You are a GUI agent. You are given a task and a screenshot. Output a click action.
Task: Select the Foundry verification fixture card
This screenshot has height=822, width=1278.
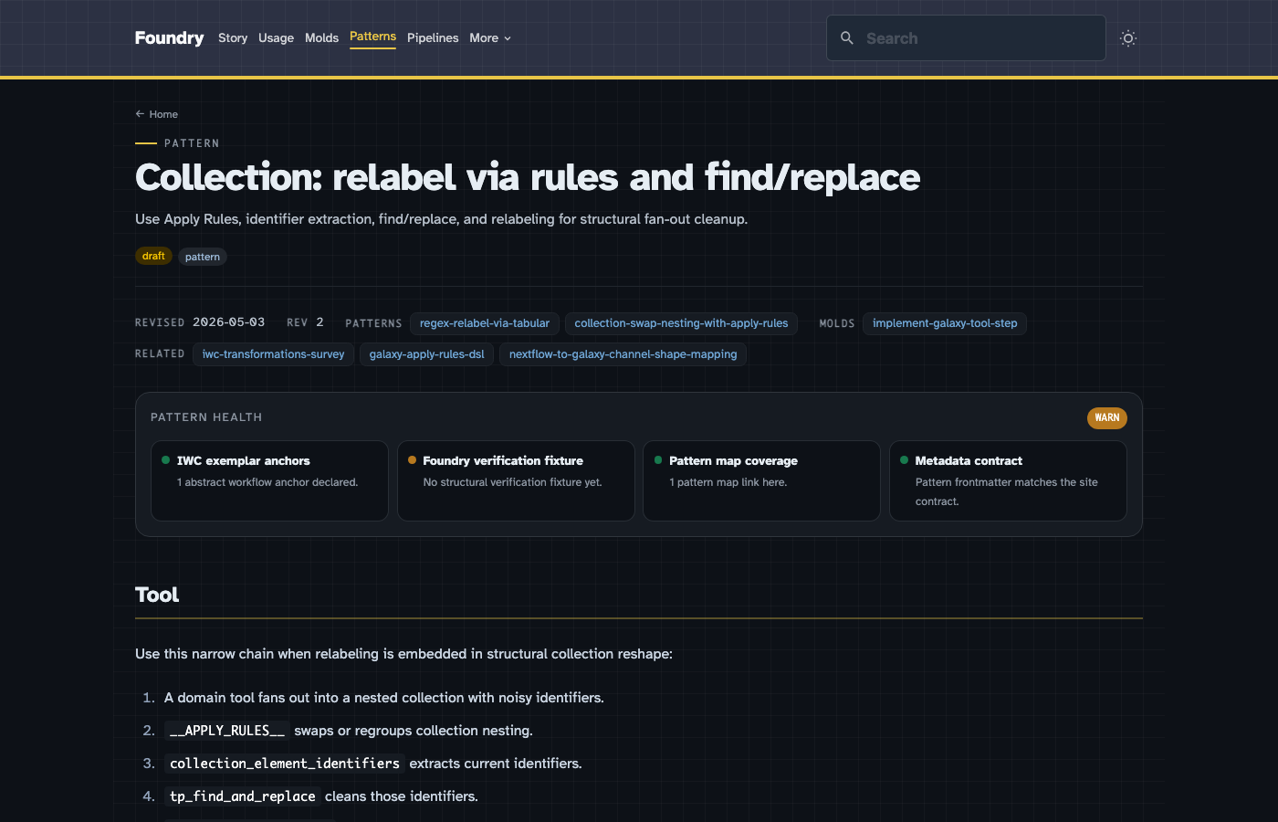(x=516, y=480)
